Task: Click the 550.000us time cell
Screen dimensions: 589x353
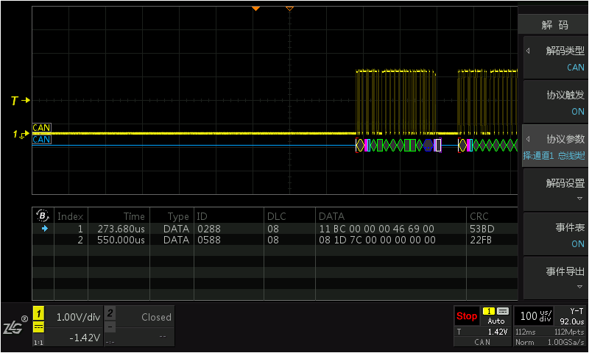Action: pos(121,240)
